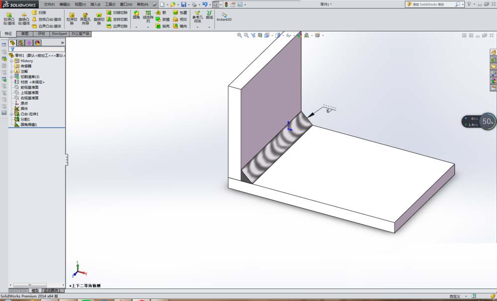Click the Swept Boss (扫描) tool
The height and width of the screenshot is (301, 497).
39,12
